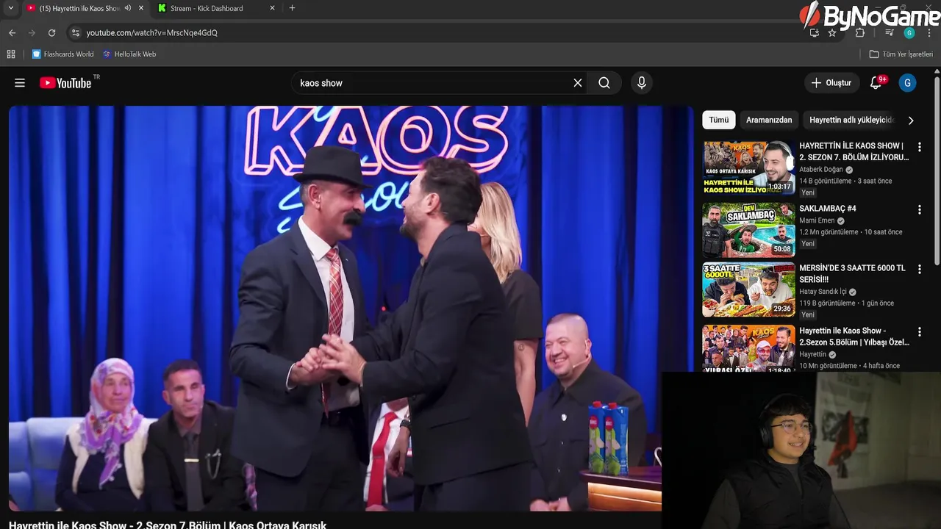Run search with magnifier button
This screenshot has height=529, width=941.
click(x=604, y=83)
